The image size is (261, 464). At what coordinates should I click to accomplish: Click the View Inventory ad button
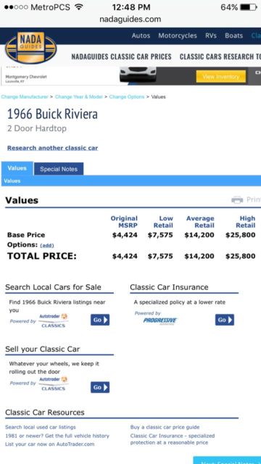221,77
